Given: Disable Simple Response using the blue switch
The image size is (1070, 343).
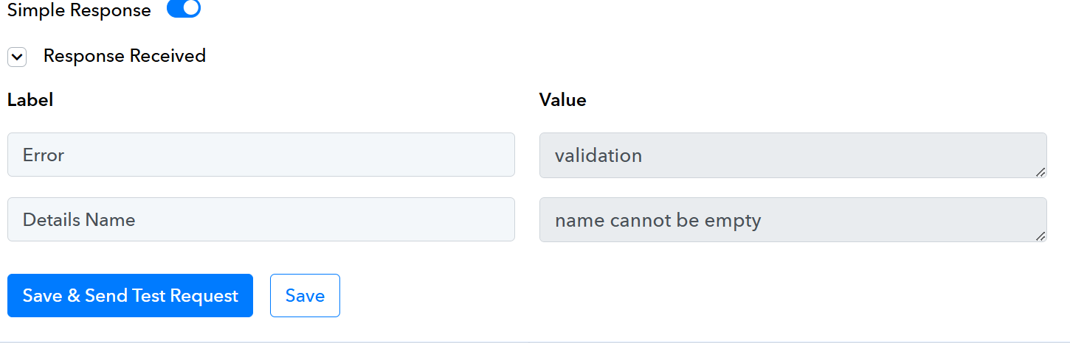Looking at the screenshot, I should point(184,9).
